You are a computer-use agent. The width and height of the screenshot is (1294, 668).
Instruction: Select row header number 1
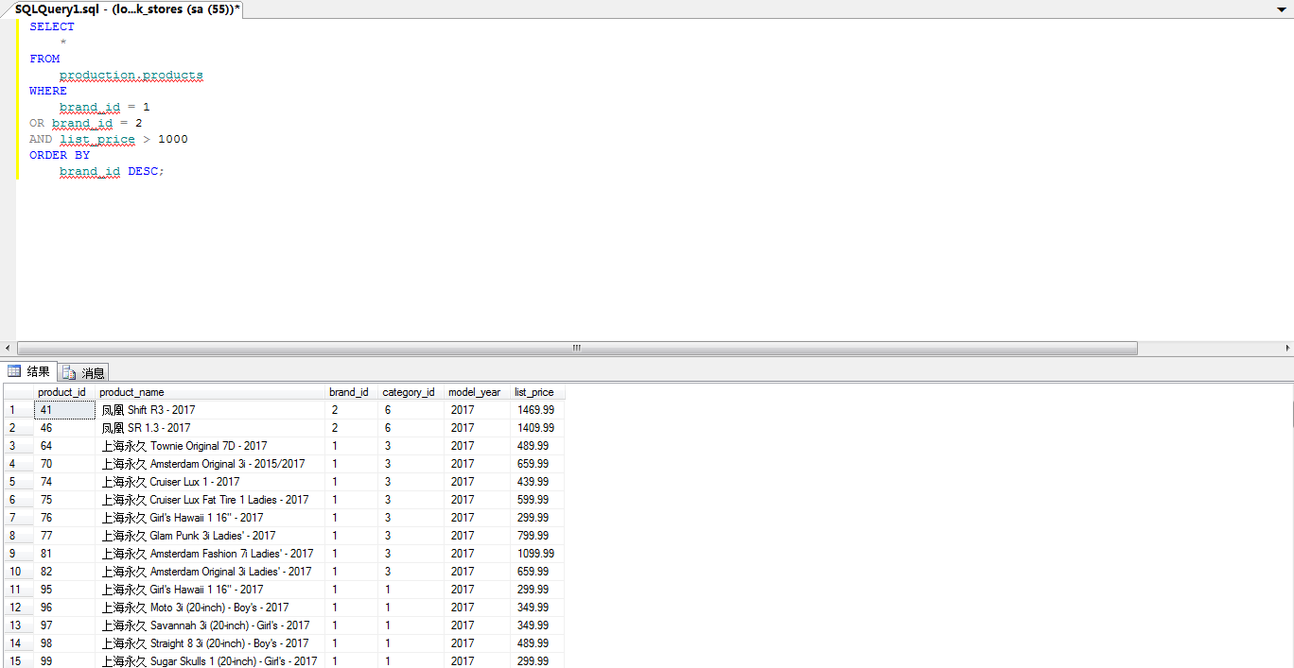click(18, 410)
